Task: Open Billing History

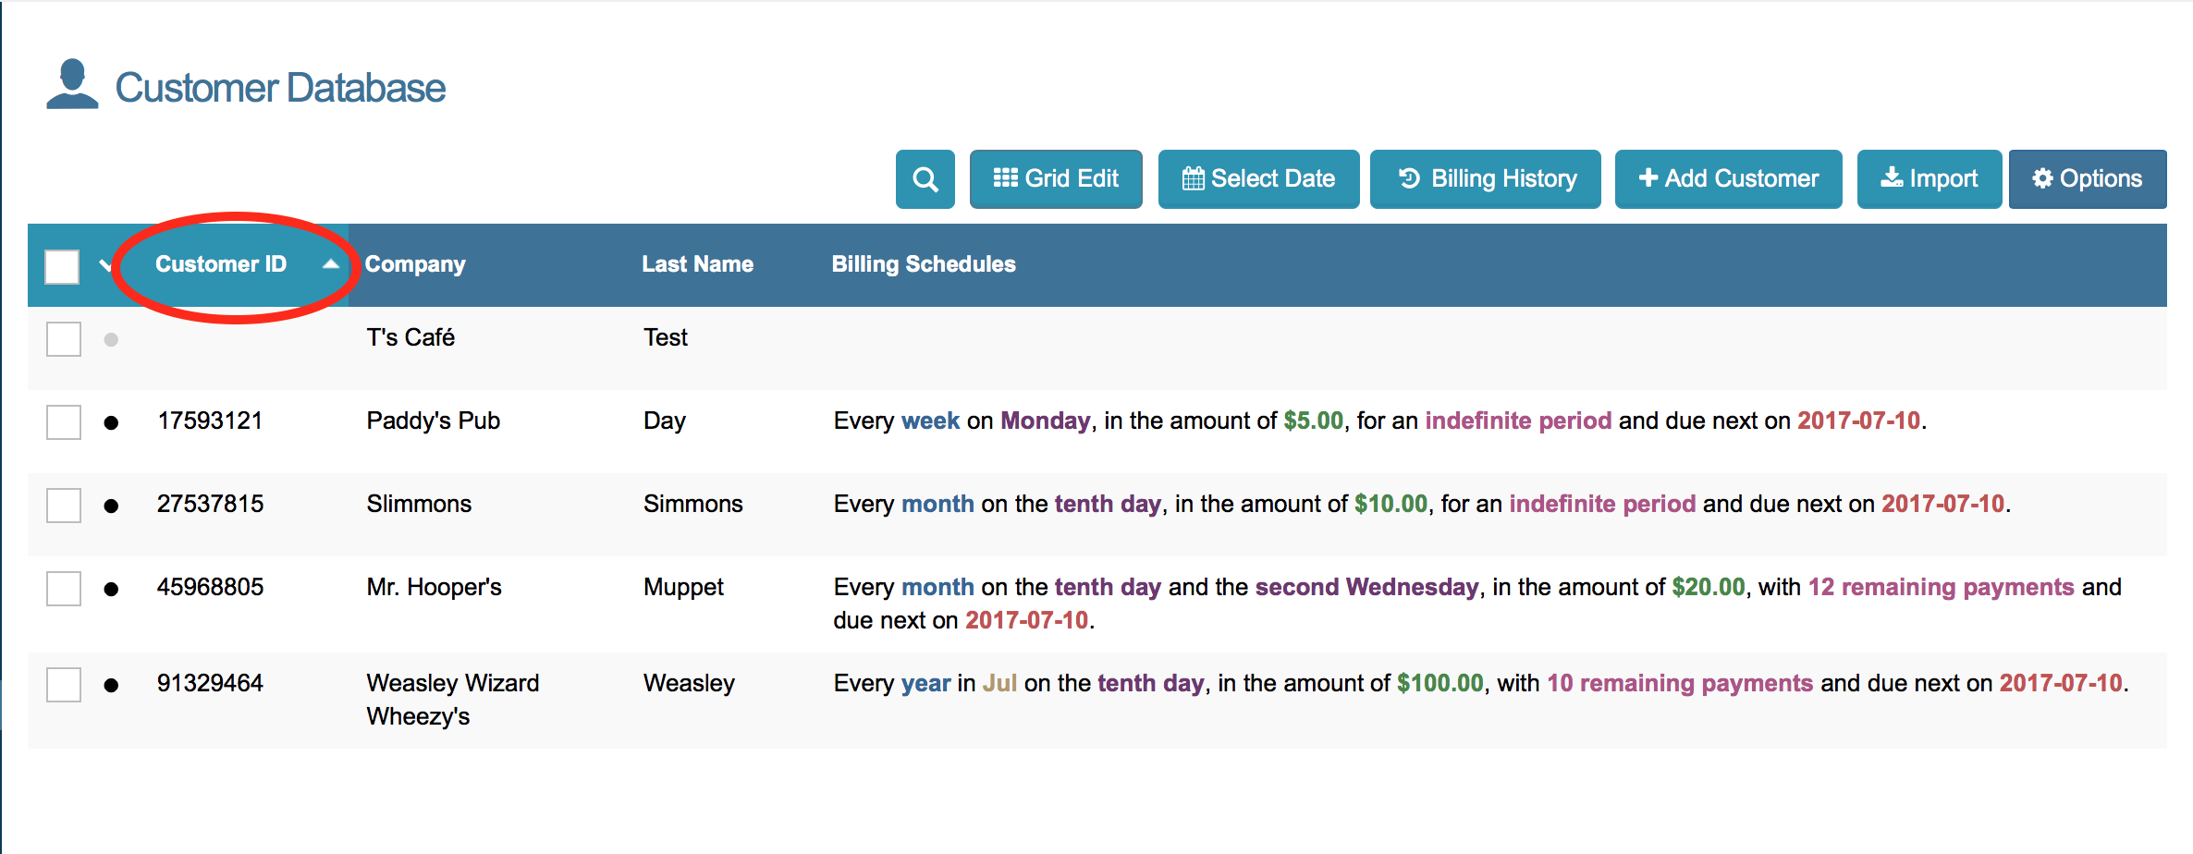Action: [x=1485, y=179]
